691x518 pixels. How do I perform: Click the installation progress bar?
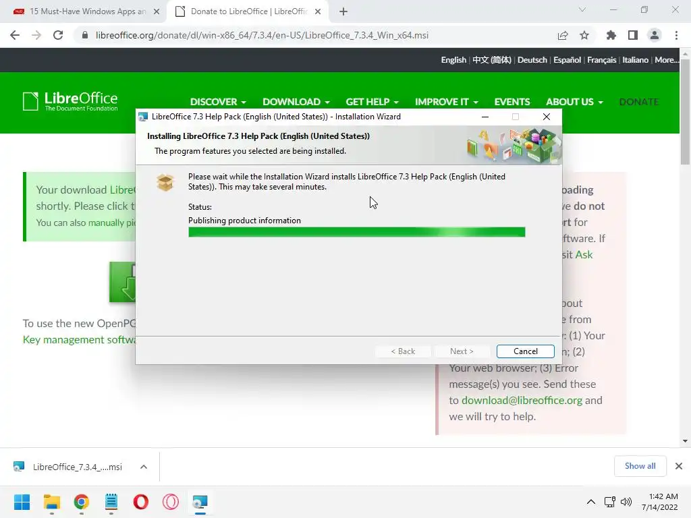coord(356,232)
